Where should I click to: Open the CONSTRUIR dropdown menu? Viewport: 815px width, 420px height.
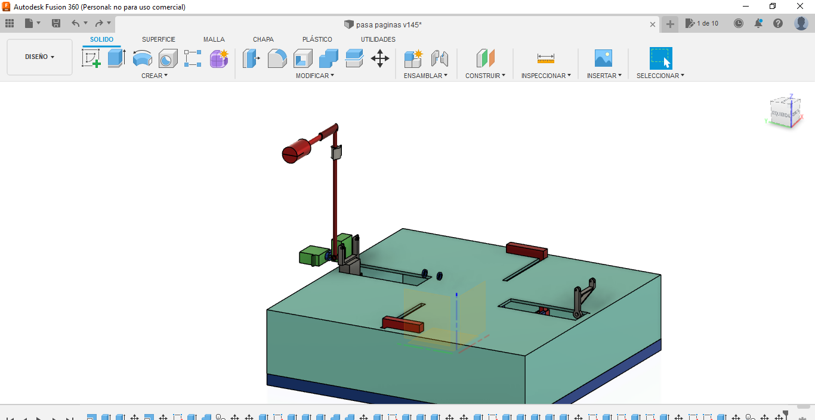tap(485, 76)
